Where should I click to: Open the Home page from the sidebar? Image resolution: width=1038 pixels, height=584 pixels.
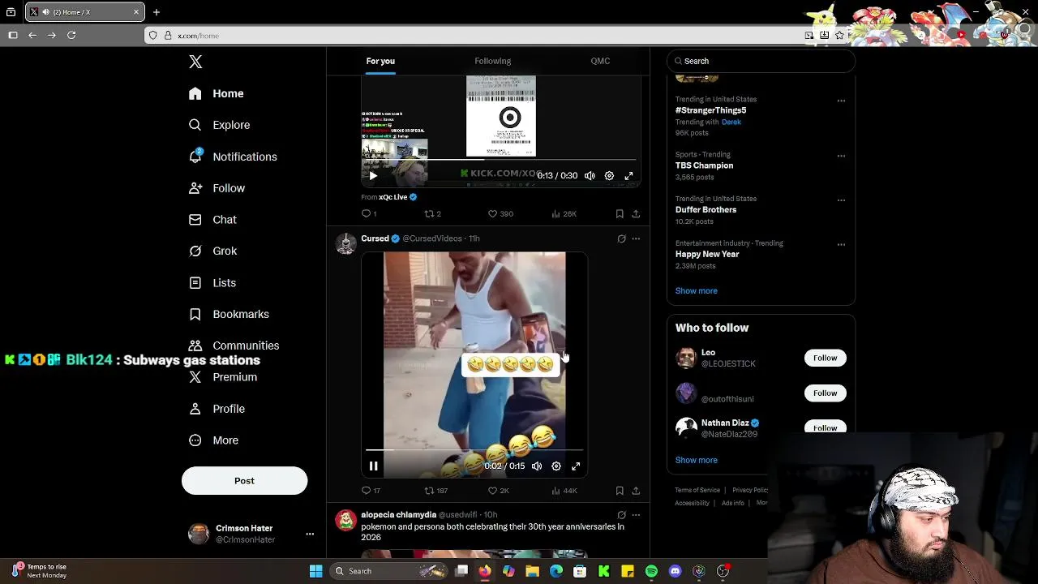pyautogui.click(x=216, y=93)
